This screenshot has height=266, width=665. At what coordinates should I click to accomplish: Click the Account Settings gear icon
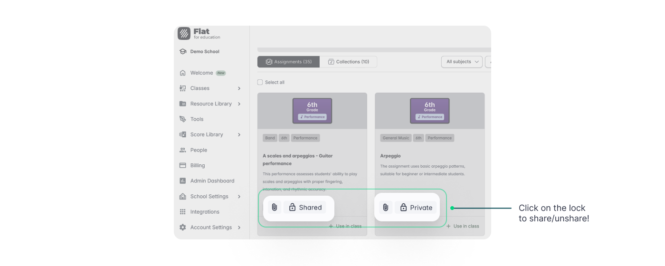click(x=183, y=228)
